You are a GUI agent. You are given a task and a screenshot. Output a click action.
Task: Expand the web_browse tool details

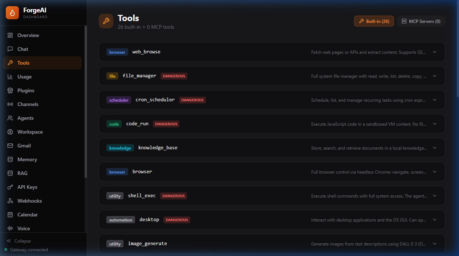(434, 52)
